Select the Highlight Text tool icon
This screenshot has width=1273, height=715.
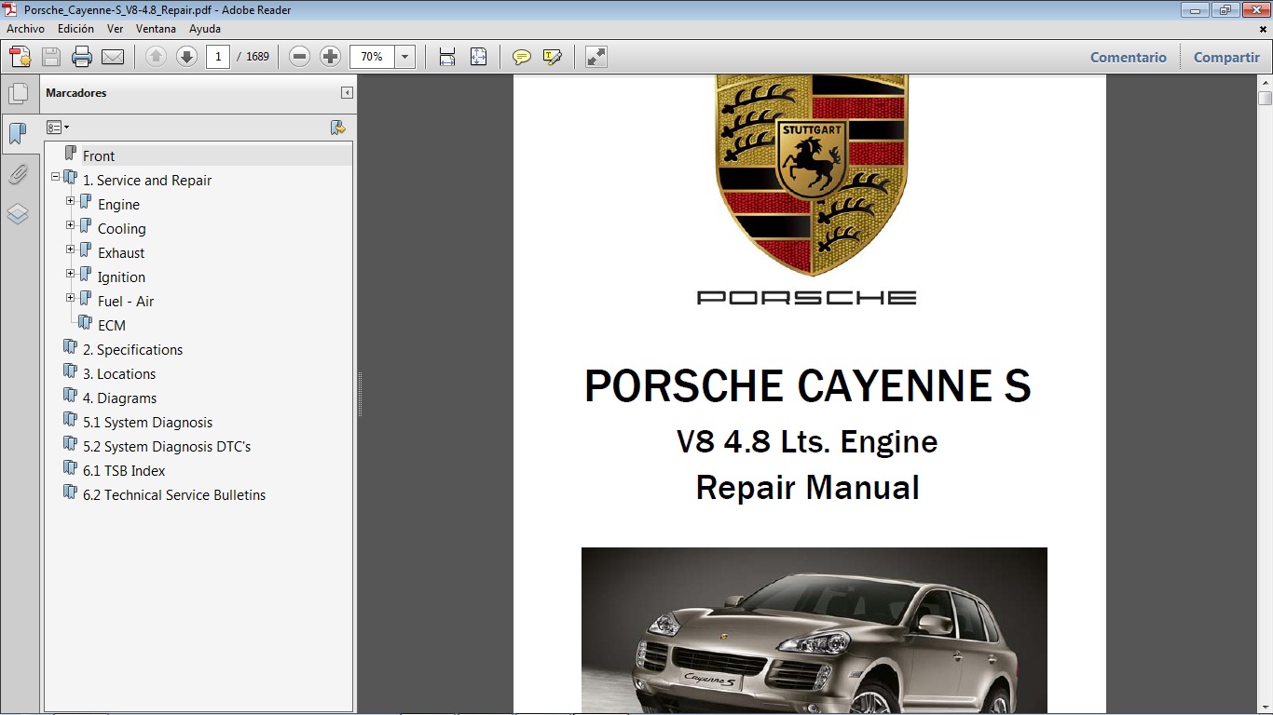click(x=553, y=57)
